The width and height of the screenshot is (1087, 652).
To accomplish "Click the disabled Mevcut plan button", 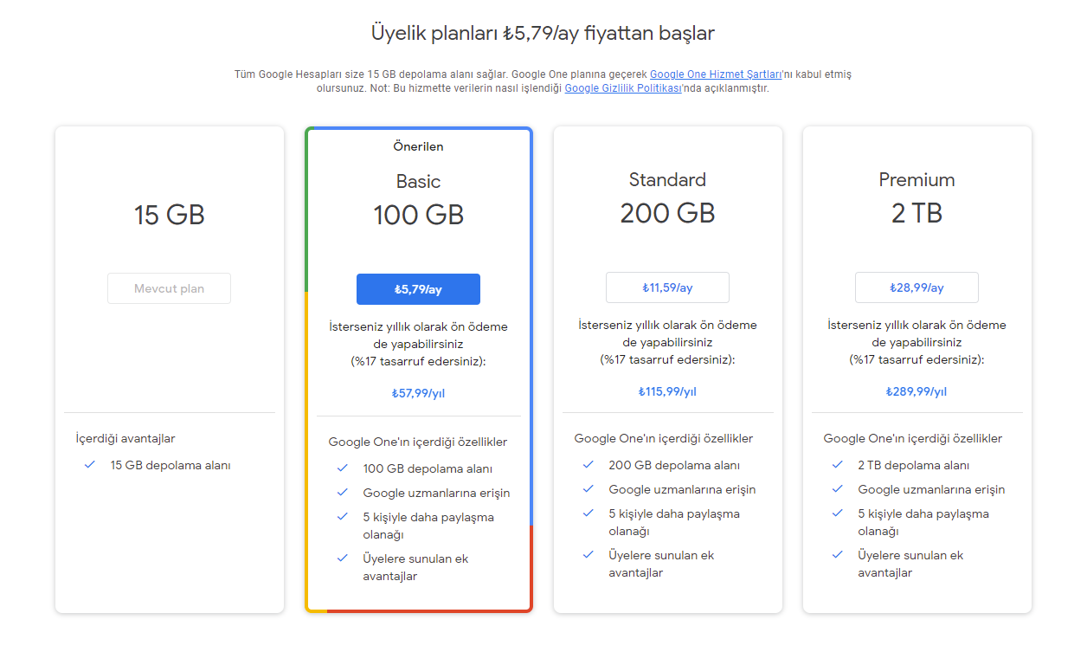I will [169, 288].
